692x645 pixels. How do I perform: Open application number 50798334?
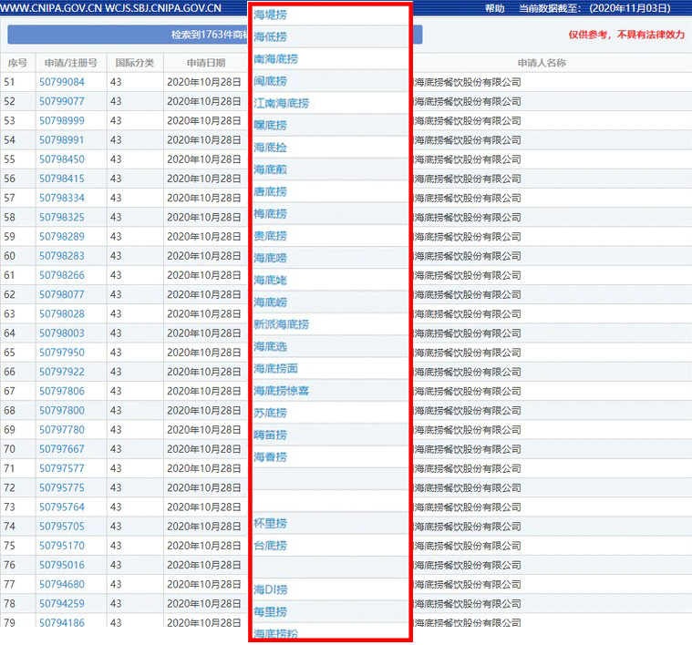coord(62,198)
